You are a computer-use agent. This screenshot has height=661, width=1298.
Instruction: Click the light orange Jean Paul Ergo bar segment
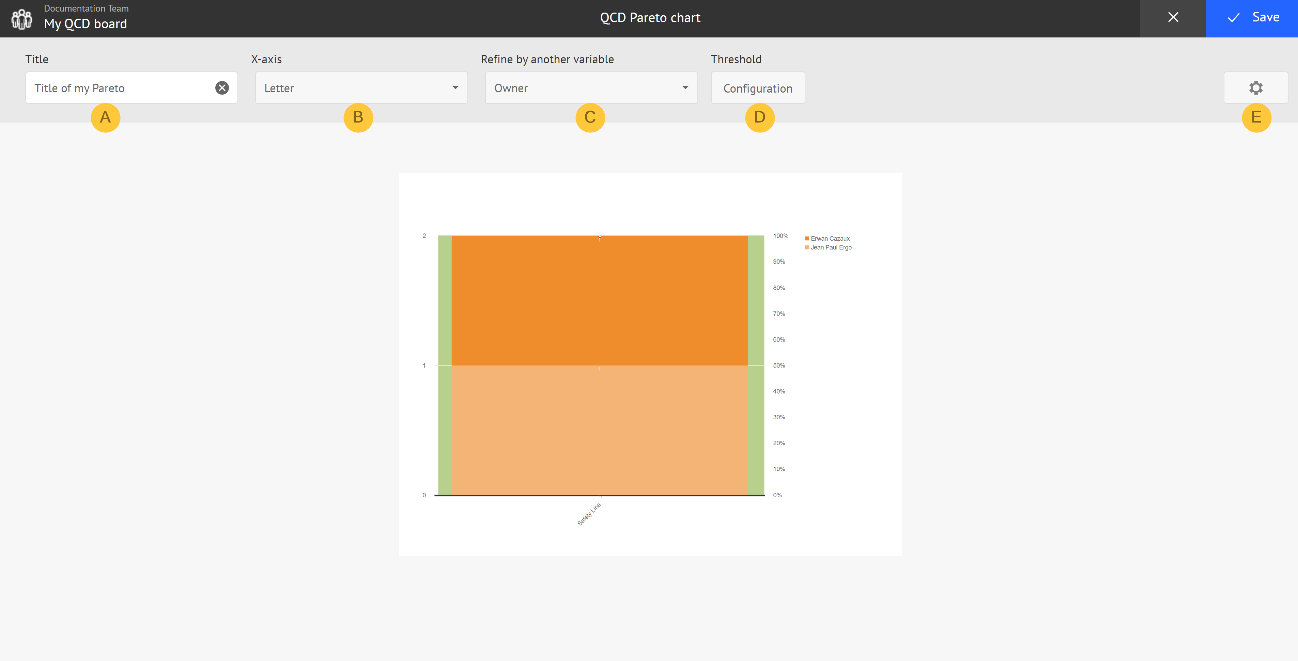(600, 431)
